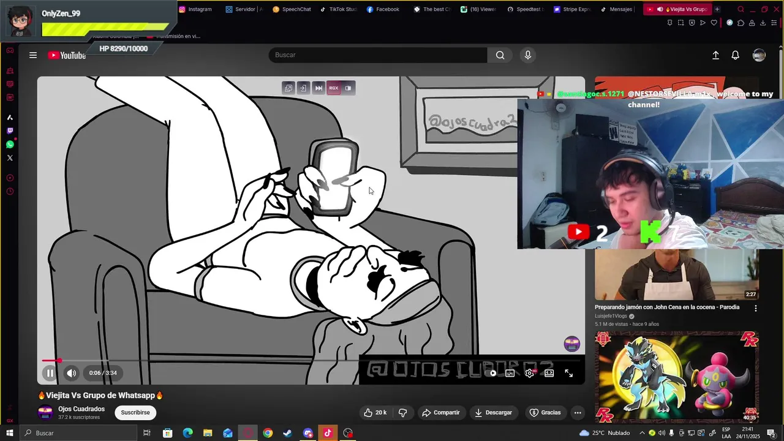Enter fullscreen video mode
Viewport: 784px width, 441px height.
[x=568, y=373]
